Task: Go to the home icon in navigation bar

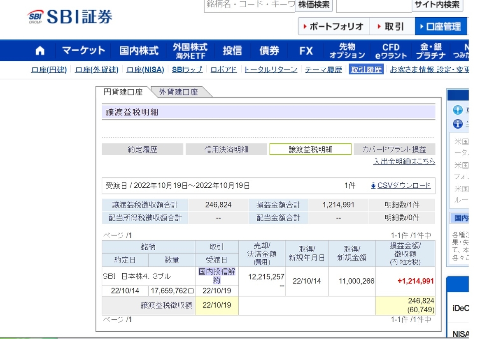Action: click(40, 51)
